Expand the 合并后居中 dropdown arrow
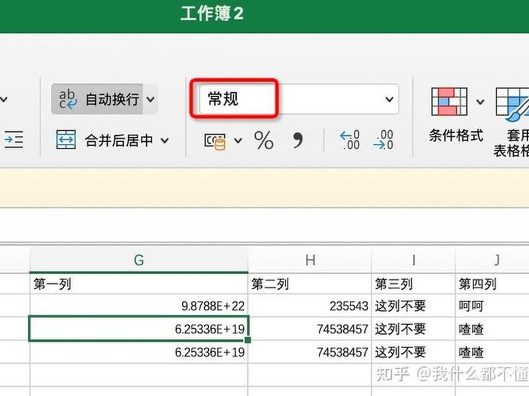The image size is (529, 396). pyautogui.click(x=165, y=141)
